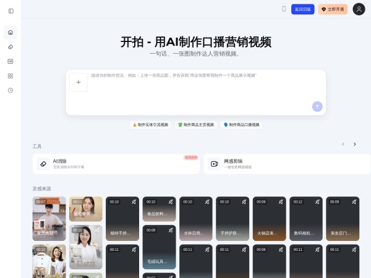Screen dimensions: 371x278
Task: Select the 制作实体引流视频 suggestion chip
Action: click(x=150, y=125)
